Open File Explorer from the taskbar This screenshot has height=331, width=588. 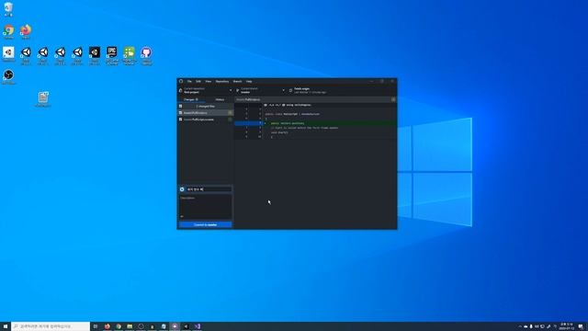pos(130,326)
